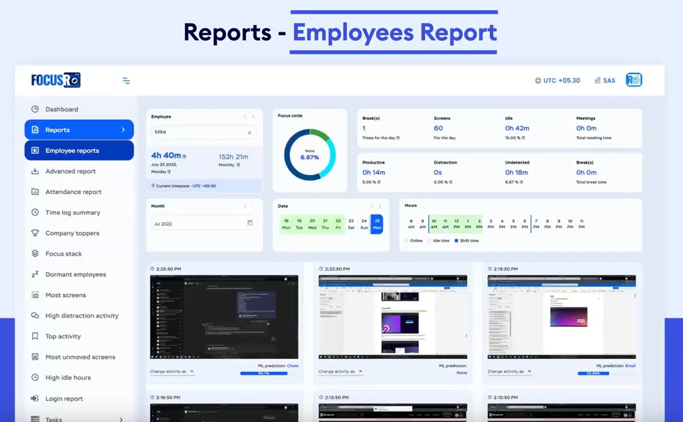Click None ML prediction text
The height and width of the screenshot is (422, 683).
[x=461, y=372]
